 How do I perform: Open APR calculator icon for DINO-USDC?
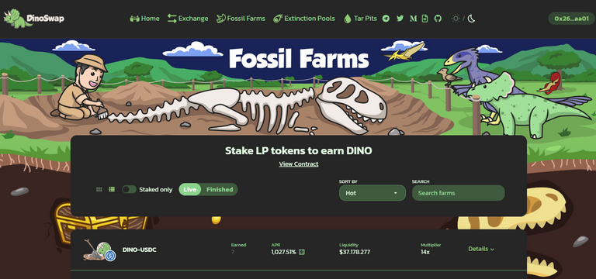[302, 252]
